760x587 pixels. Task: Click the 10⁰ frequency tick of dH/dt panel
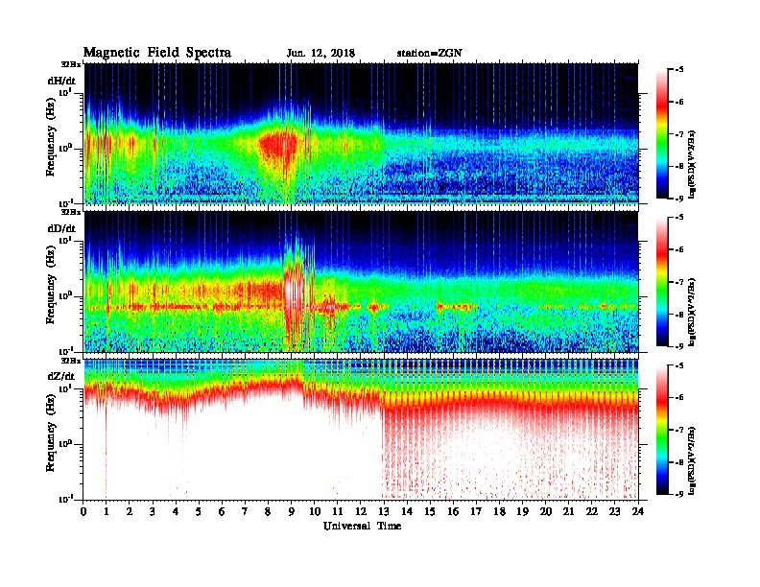[66, 148]
